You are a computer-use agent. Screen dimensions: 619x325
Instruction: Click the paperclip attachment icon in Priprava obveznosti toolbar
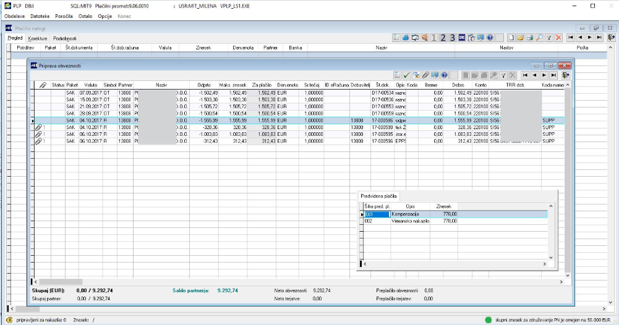point(425,75)
